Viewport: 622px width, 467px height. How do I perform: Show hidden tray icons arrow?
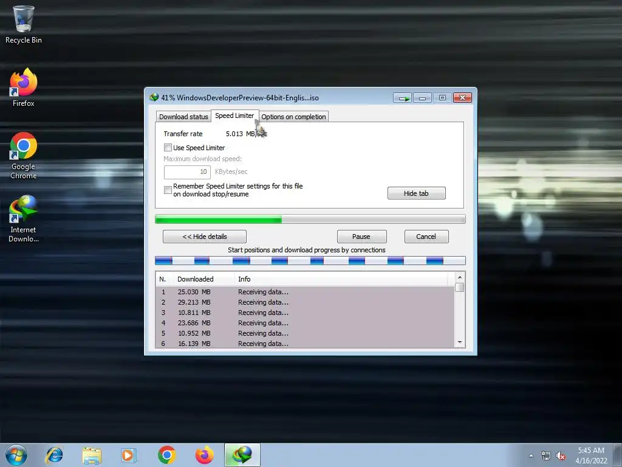click(x=531, y=455)
